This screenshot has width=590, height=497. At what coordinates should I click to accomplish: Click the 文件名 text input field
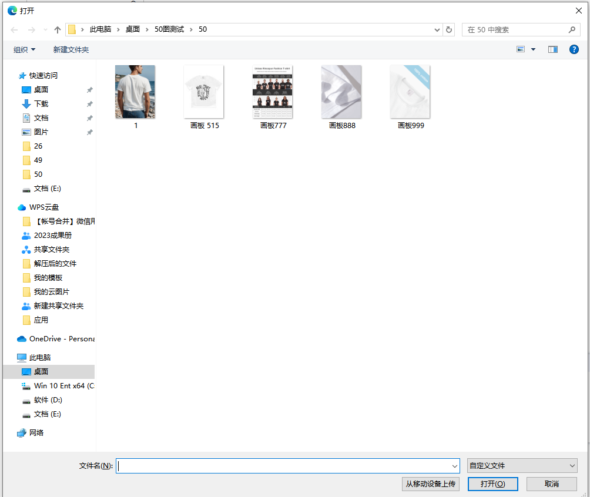pos(284,466)
